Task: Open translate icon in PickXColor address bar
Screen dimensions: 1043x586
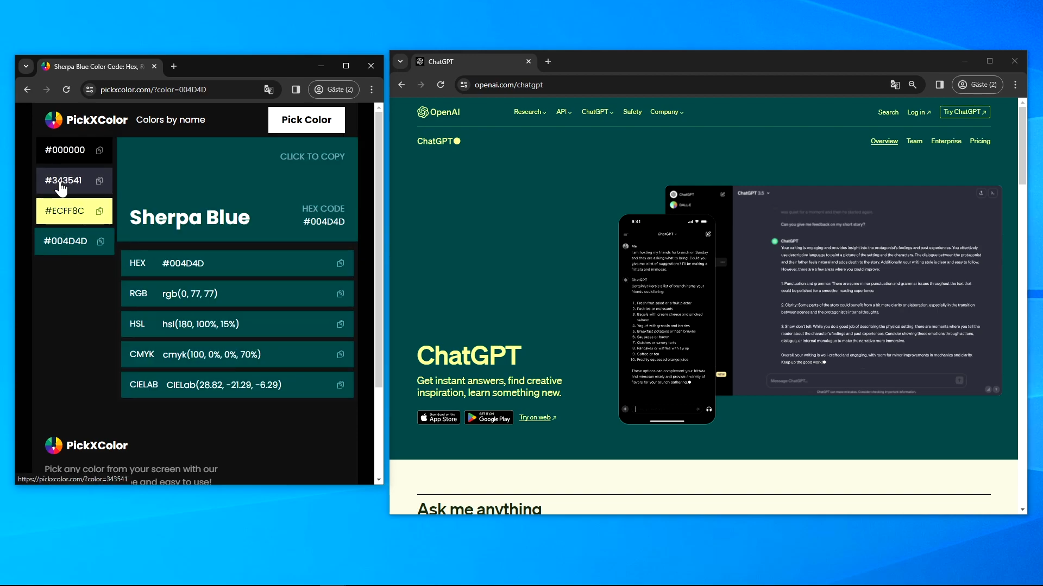Action: click(269, 90)
